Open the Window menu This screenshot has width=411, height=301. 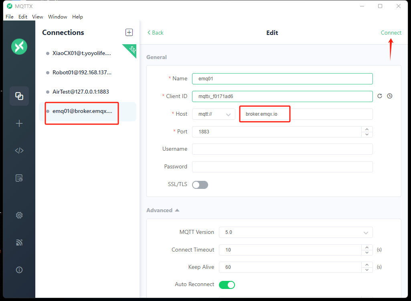point(58,16)
